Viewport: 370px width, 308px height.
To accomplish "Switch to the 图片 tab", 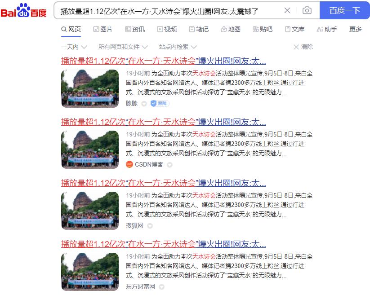I will (103, 29).
